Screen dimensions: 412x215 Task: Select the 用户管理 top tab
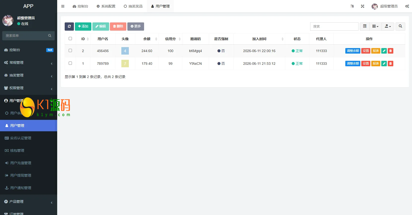point(160,6)
